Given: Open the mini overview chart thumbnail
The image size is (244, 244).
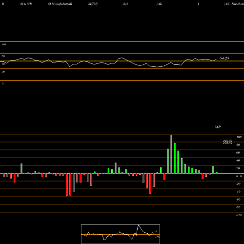Looking at the screenshot, I should pyautogui.click(x=121, y=234).
